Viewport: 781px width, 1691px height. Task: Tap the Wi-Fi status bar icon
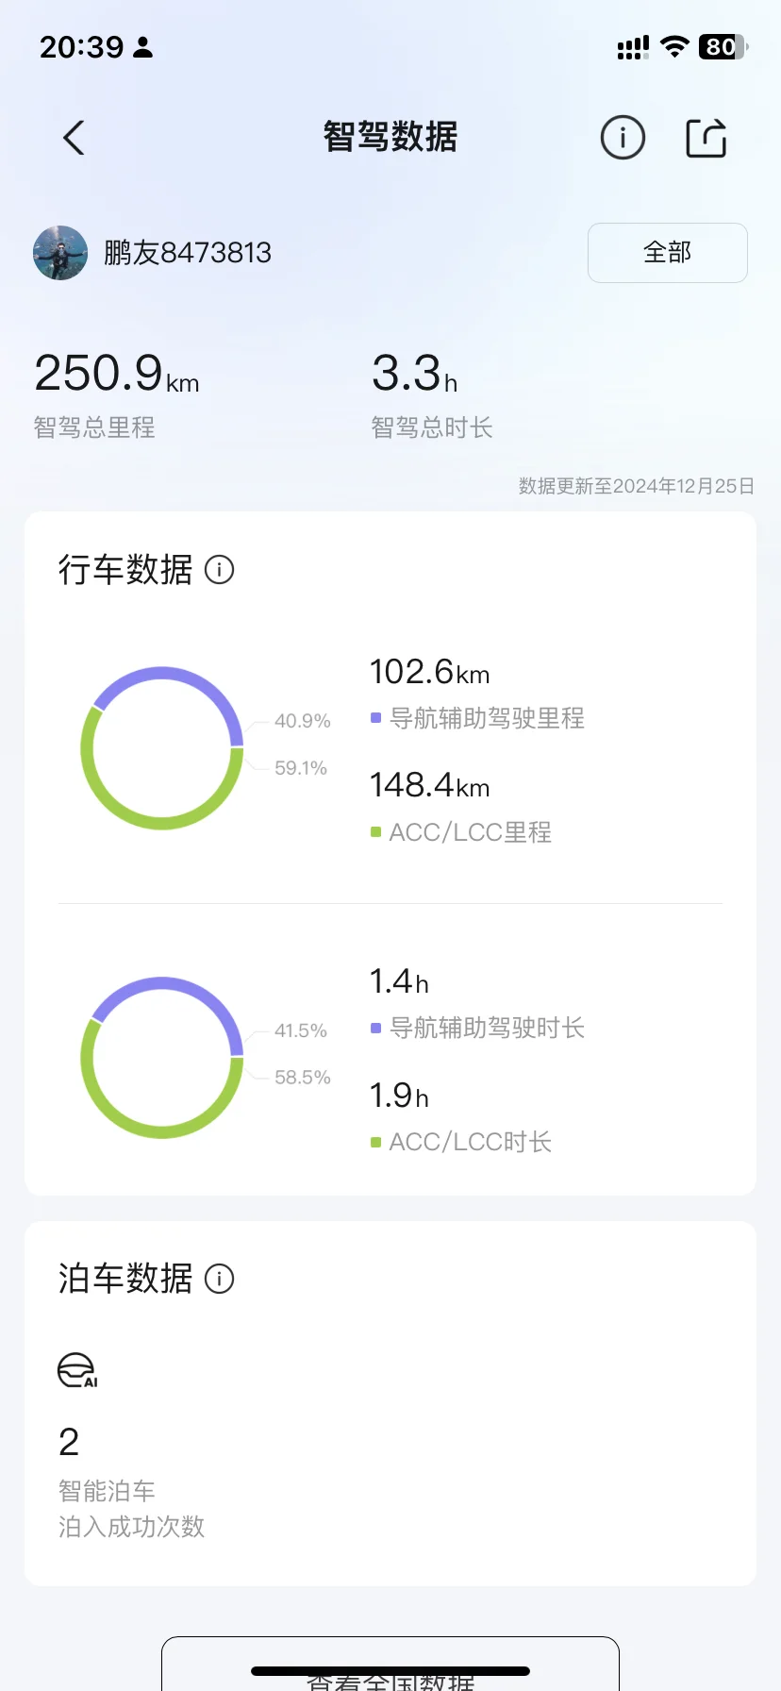click(x=674, y=46)
